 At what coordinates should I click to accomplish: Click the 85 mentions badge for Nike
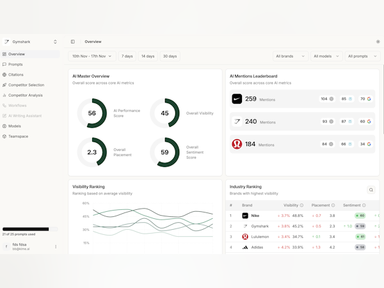346,99
